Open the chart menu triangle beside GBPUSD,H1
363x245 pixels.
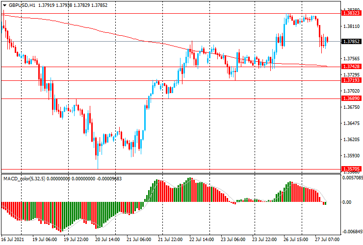pos(4,5)
